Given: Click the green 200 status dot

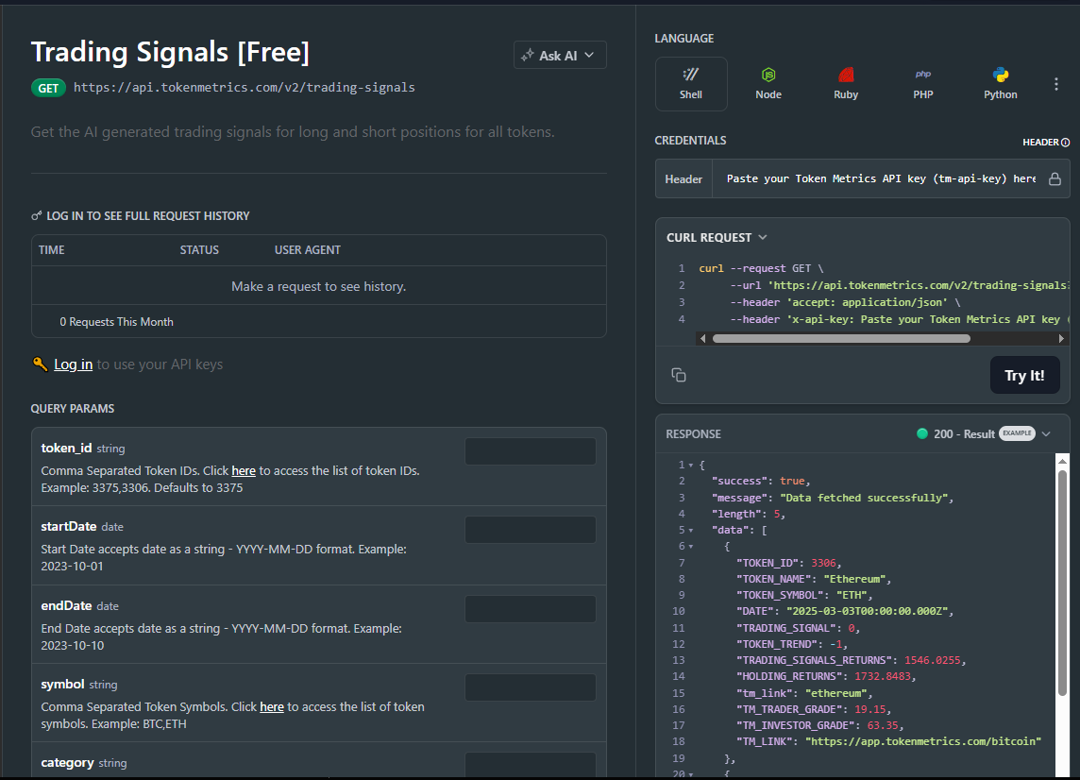Looking at the screenshot, I should click(921, 433).
